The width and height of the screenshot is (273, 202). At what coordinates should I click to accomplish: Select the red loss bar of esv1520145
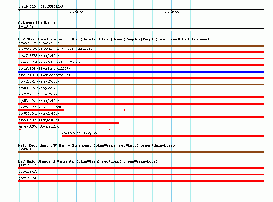click(163, 136)
